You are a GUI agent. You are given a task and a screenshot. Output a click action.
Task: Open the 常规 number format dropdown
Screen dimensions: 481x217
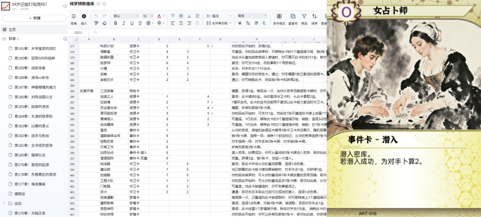[252, 16]
